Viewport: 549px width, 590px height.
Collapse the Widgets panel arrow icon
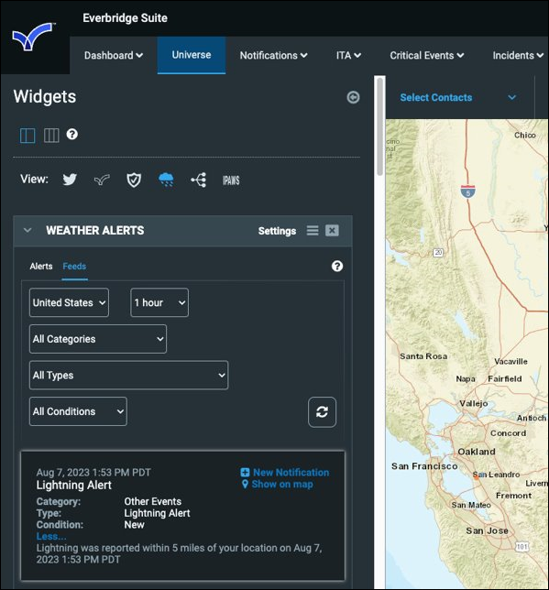[x=353, y=97]
